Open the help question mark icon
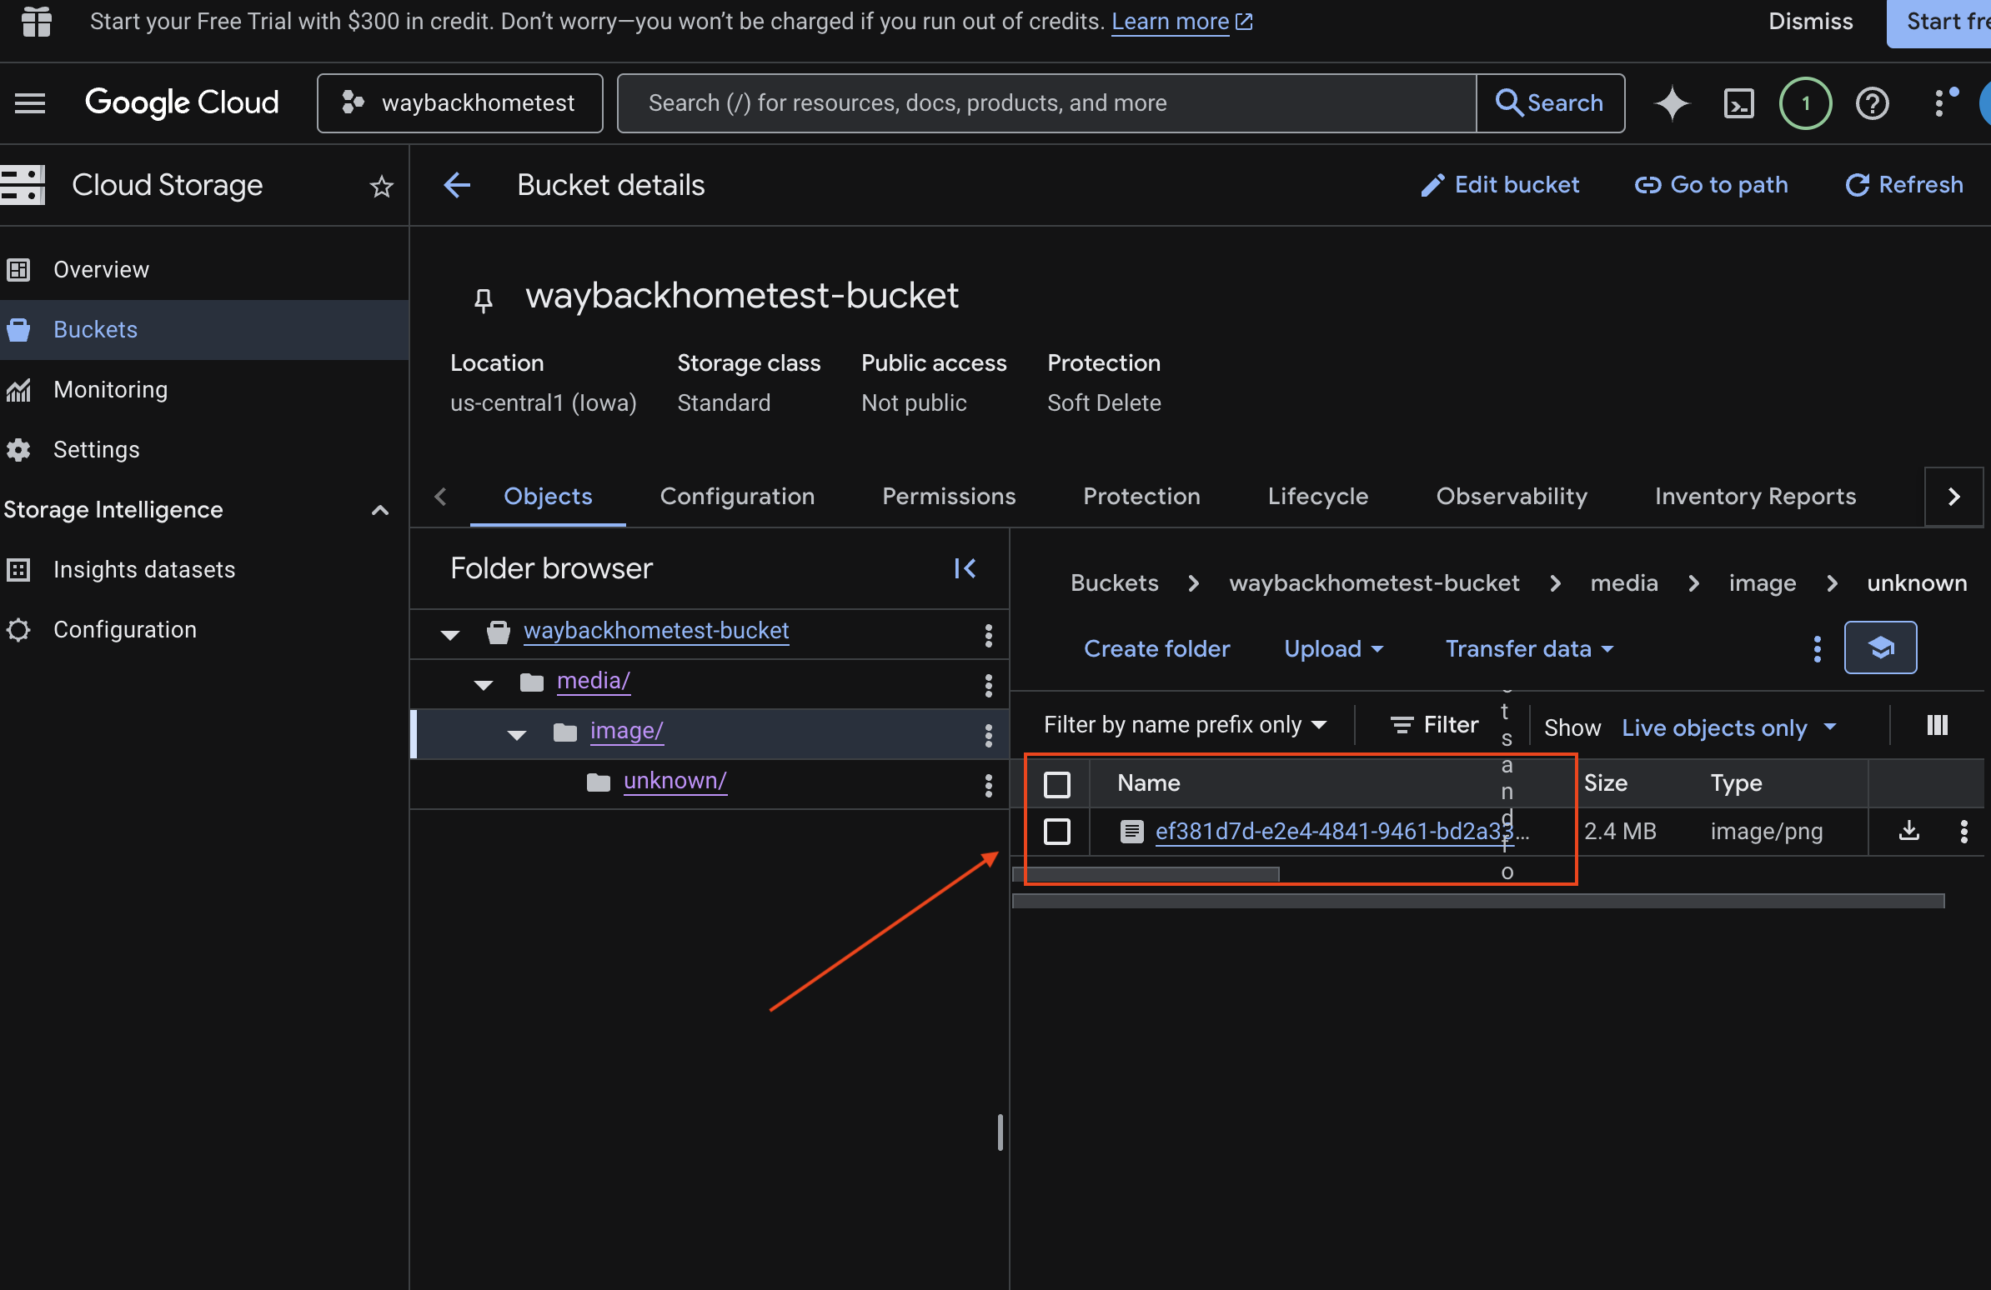 (1872, 102)
